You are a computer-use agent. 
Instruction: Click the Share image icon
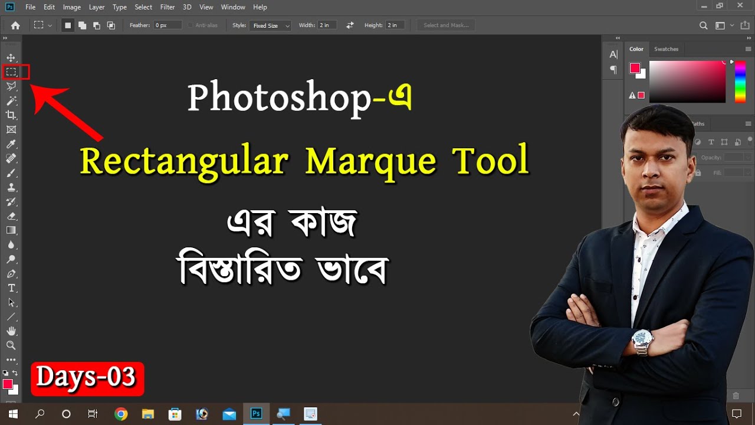coord(746,25)
